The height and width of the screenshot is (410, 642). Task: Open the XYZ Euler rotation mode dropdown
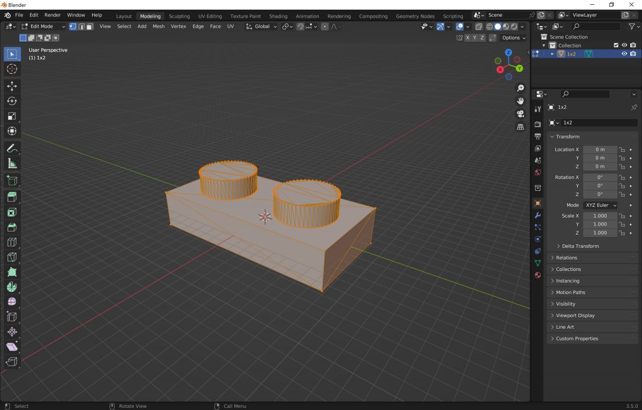pyautogui.click(x=600, y=205)
